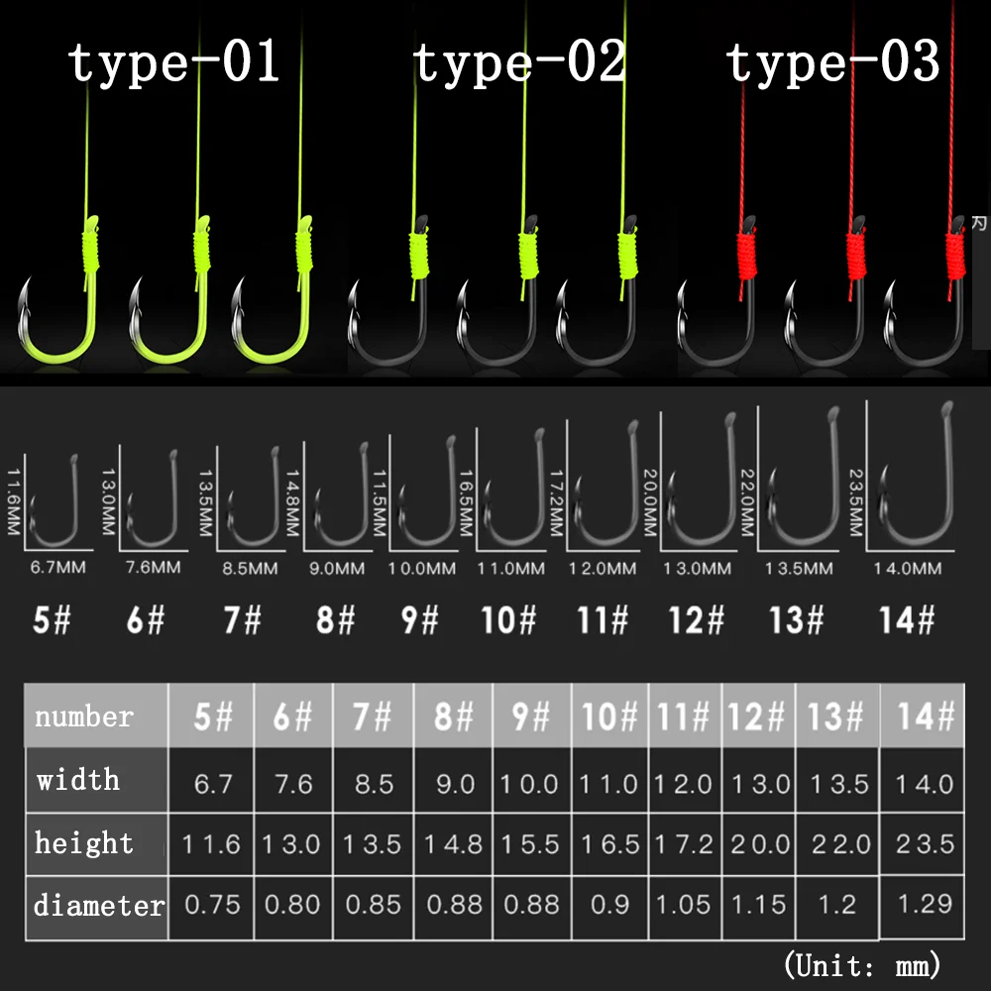Click the height cell 15.5 in the table
This screenshot has height=991, width=991.
click(532, 843)
